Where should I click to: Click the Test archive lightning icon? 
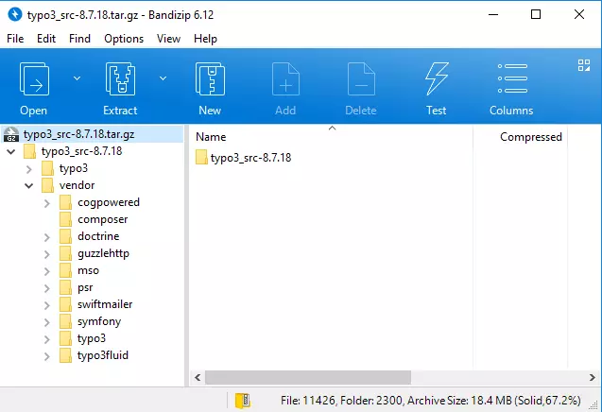[x=436, y=81]
